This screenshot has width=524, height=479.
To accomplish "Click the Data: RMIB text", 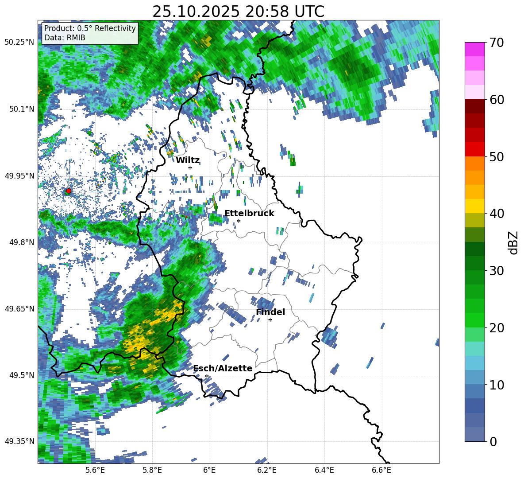I will tap(65, 38).
